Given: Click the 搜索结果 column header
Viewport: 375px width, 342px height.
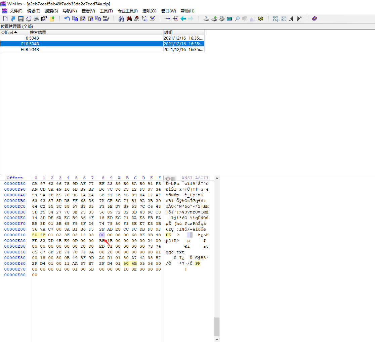Looking at the screenshot, I should (96, 33).
